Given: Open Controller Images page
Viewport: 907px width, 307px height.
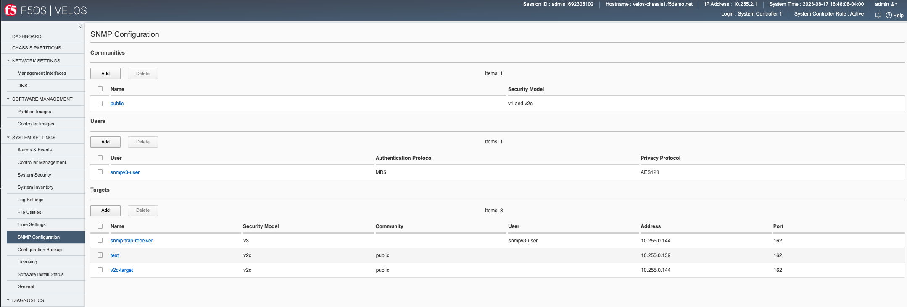Looking at the screenshot, I should point(36,124).
